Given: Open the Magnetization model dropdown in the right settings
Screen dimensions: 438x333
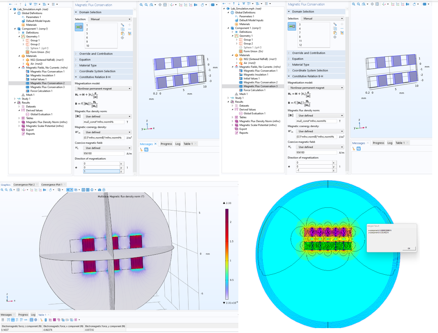Looking at the screenshot, I should (x=316, y=88).
